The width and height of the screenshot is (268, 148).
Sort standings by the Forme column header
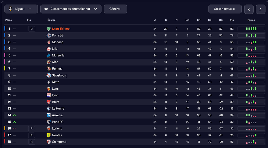pos(251,20)
